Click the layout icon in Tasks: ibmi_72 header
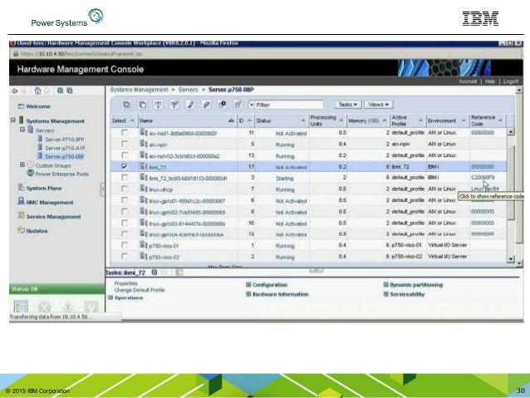 179,273
